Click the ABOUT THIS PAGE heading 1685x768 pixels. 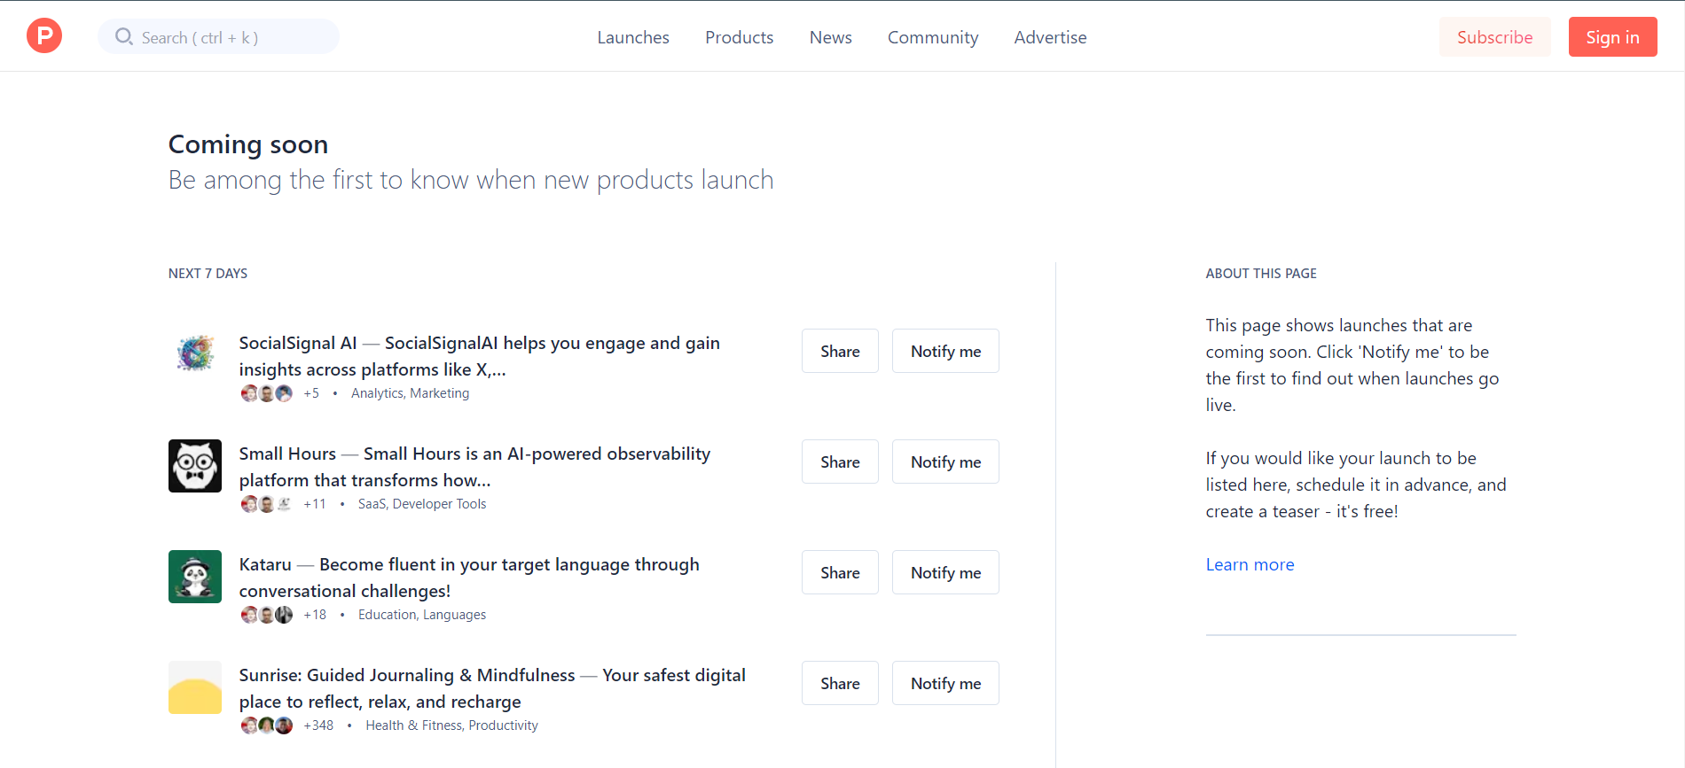point(1261,274)
